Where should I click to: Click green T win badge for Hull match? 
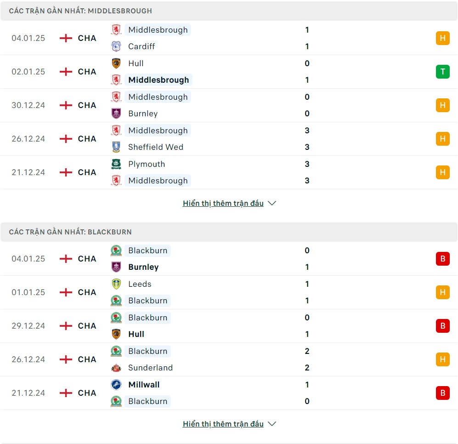pos(442,72)
